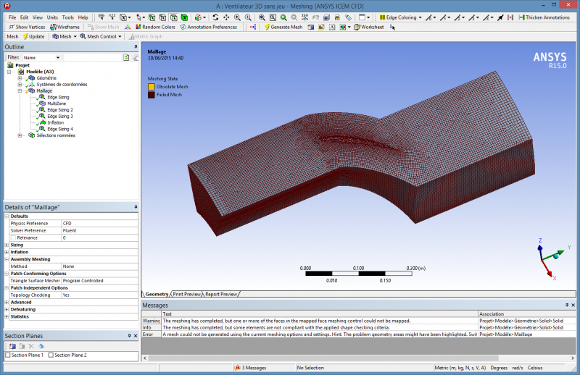Click the Failed Mesh color swatch
The width and height of the screenshot is (580, 375).
coord(152,95)
